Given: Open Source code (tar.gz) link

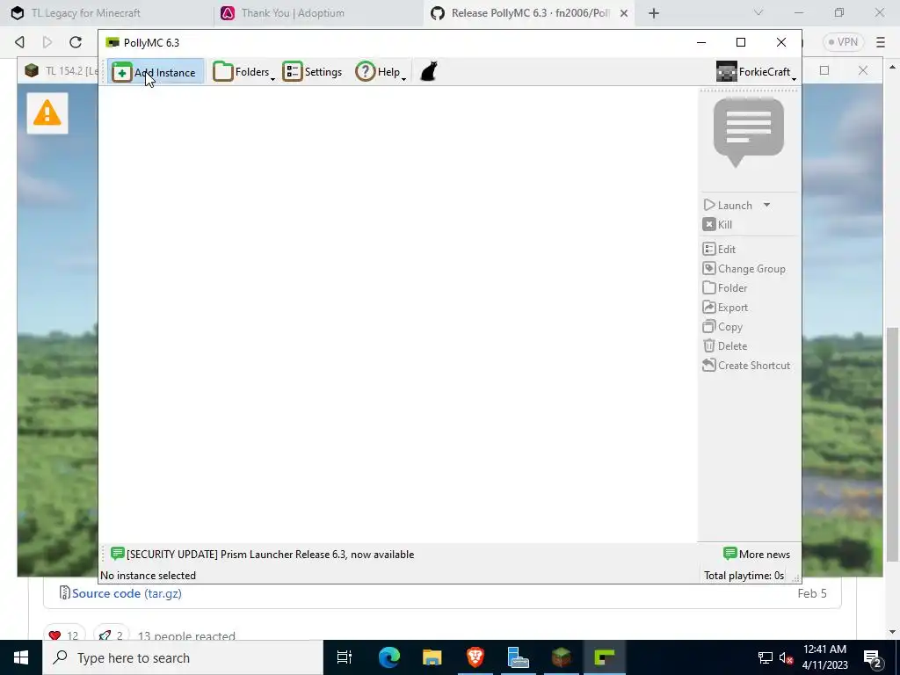Looking at the screenshot, I should (x=127, y=593).
